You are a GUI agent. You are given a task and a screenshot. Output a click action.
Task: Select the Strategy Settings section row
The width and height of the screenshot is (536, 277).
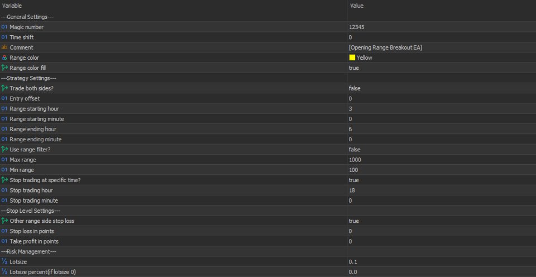coord(268,78)
